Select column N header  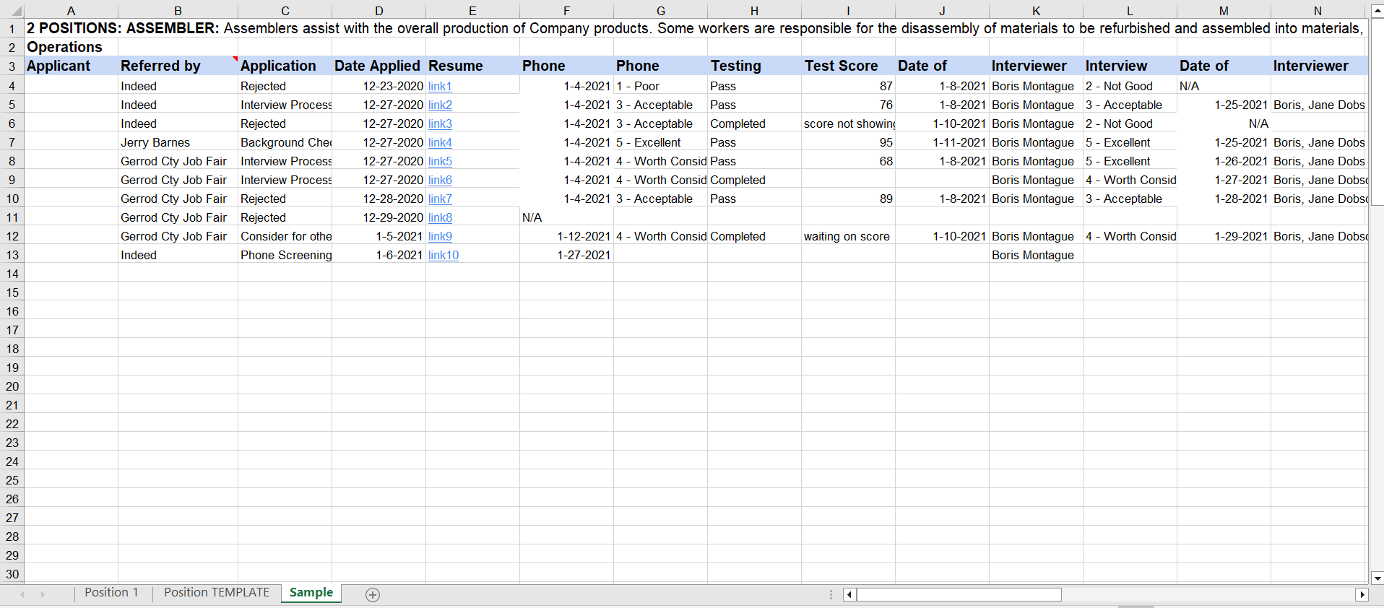(x=1318, y=11)
